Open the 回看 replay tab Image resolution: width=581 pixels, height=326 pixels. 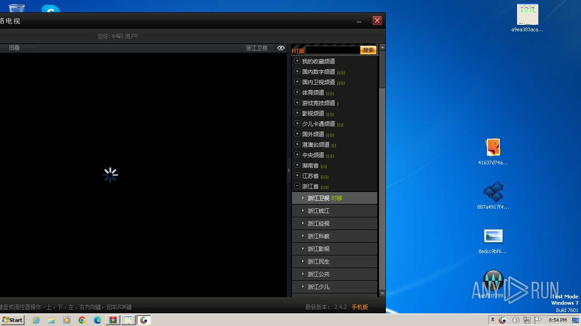pyautogui.click(x=15, y=48)
